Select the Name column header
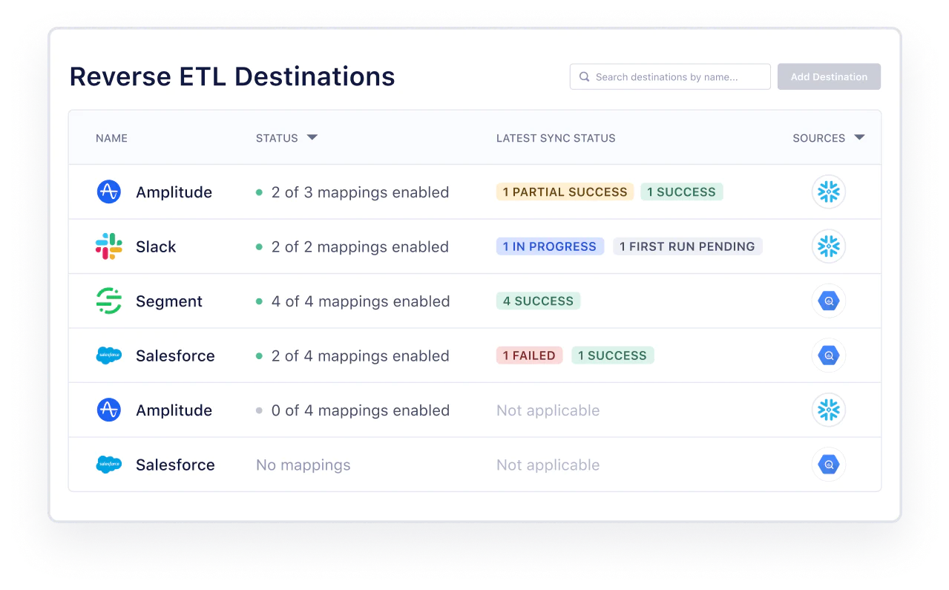The height and width of the screenshot is (590, 949). [x=111, y=138]
